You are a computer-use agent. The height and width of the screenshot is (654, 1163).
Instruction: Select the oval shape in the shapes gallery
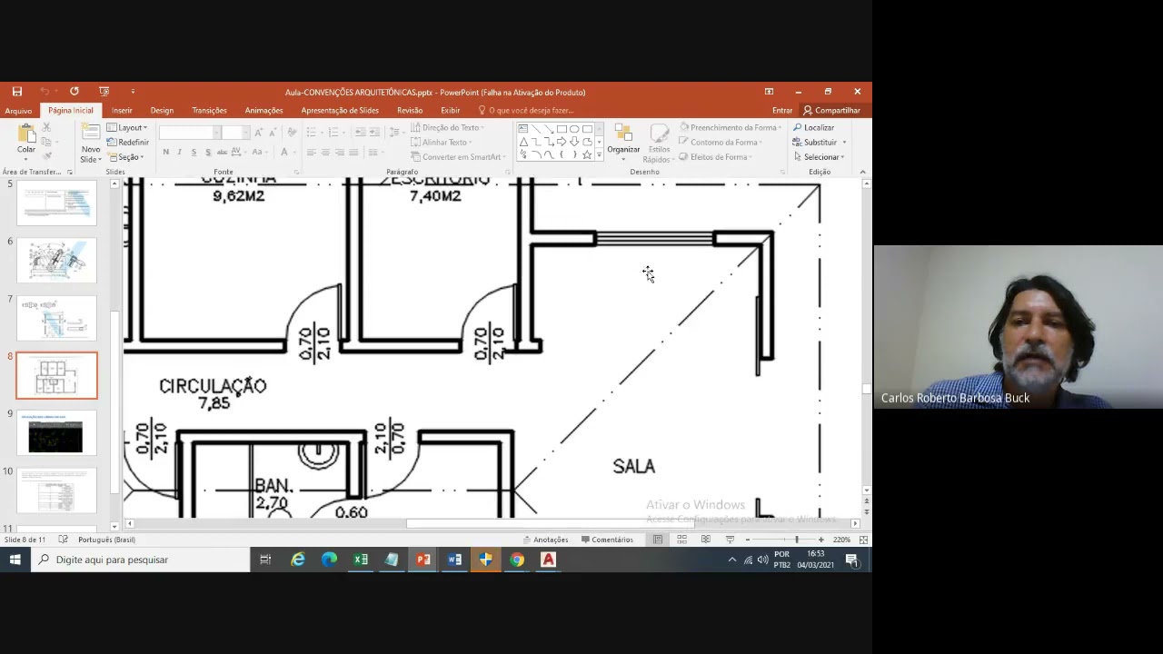574,129
